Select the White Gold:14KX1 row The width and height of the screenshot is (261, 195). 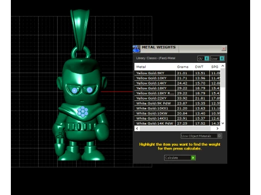pos(177,119)
